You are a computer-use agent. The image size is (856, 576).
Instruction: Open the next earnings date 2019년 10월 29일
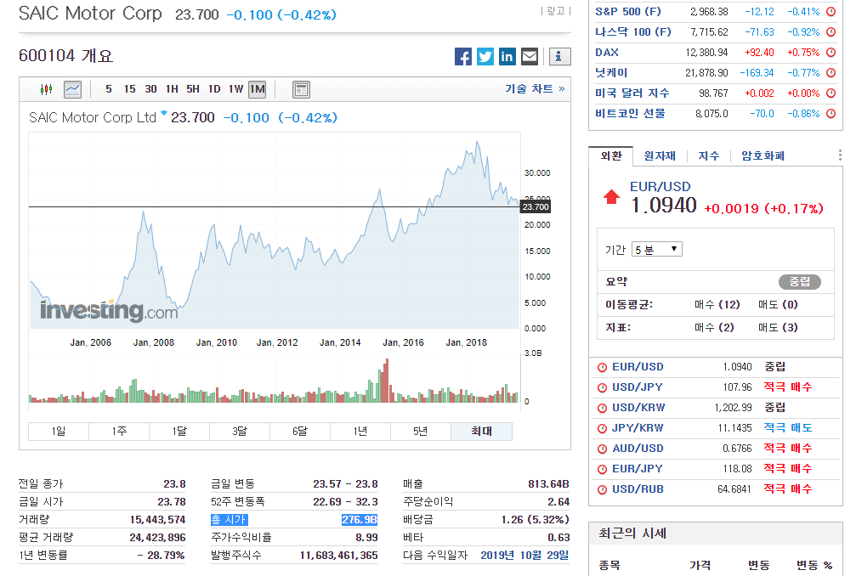524,556
